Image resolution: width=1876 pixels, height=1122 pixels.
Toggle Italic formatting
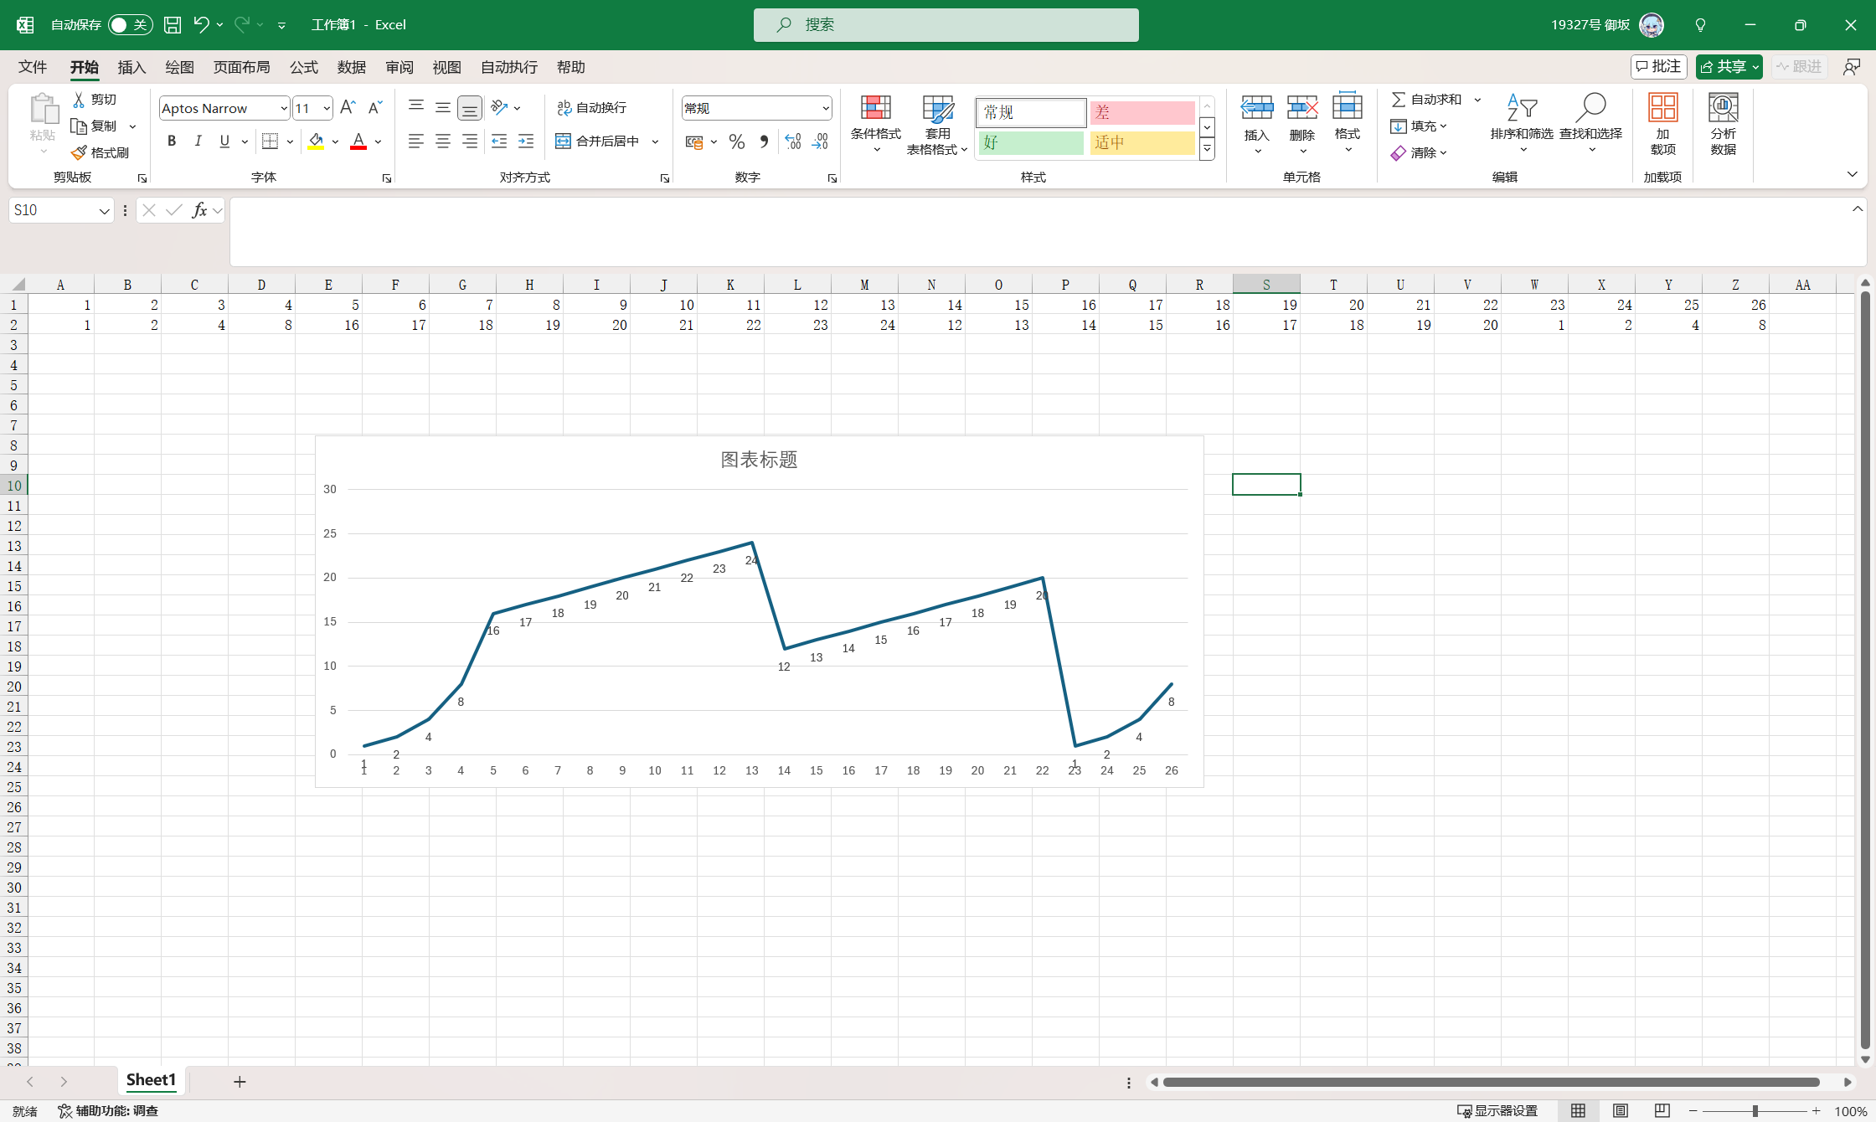[198, 142]
